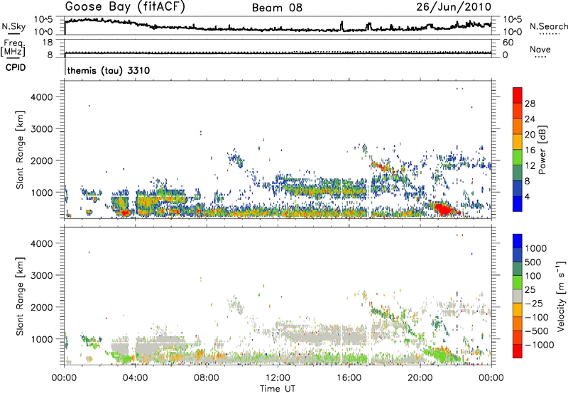Click the "28" label on Power colorbar

[530, 104]
